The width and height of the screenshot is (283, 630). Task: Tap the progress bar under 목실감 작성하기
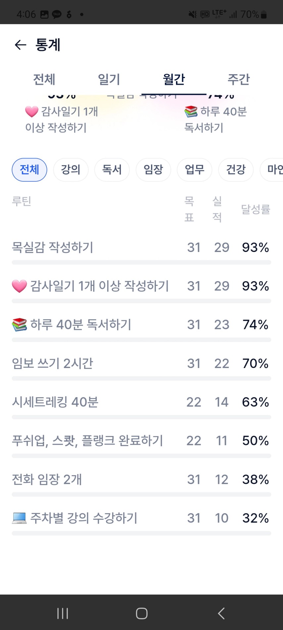coord(141,262)
